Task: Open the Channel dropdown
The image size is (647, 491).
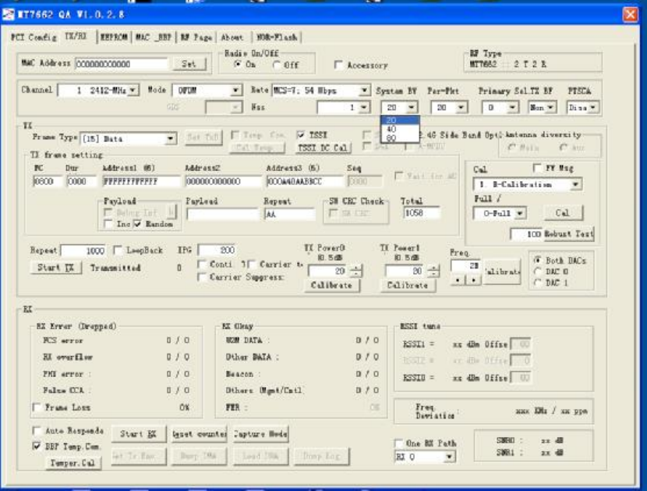Action: [133, 90]
